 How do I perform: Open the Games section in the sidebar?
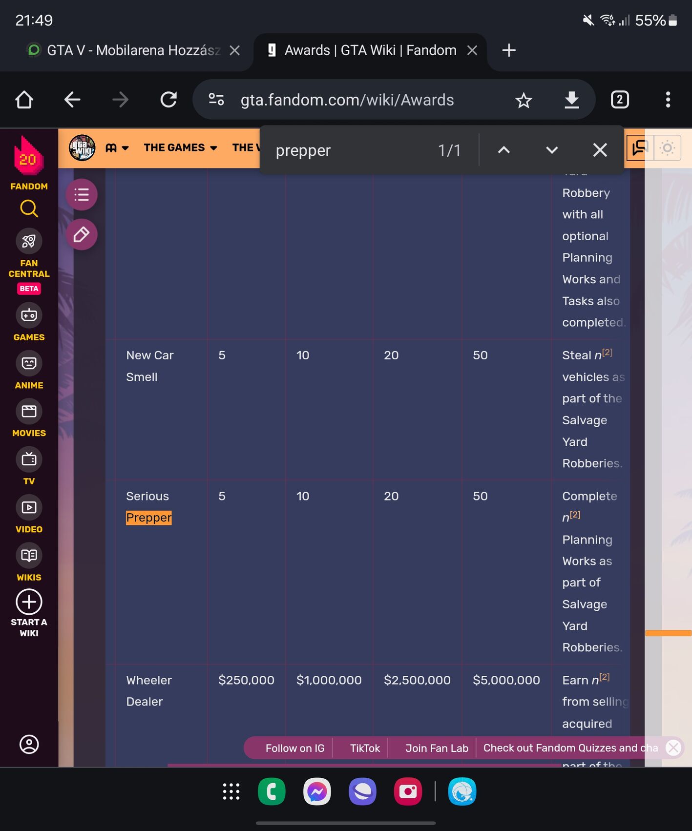point(29,322)
